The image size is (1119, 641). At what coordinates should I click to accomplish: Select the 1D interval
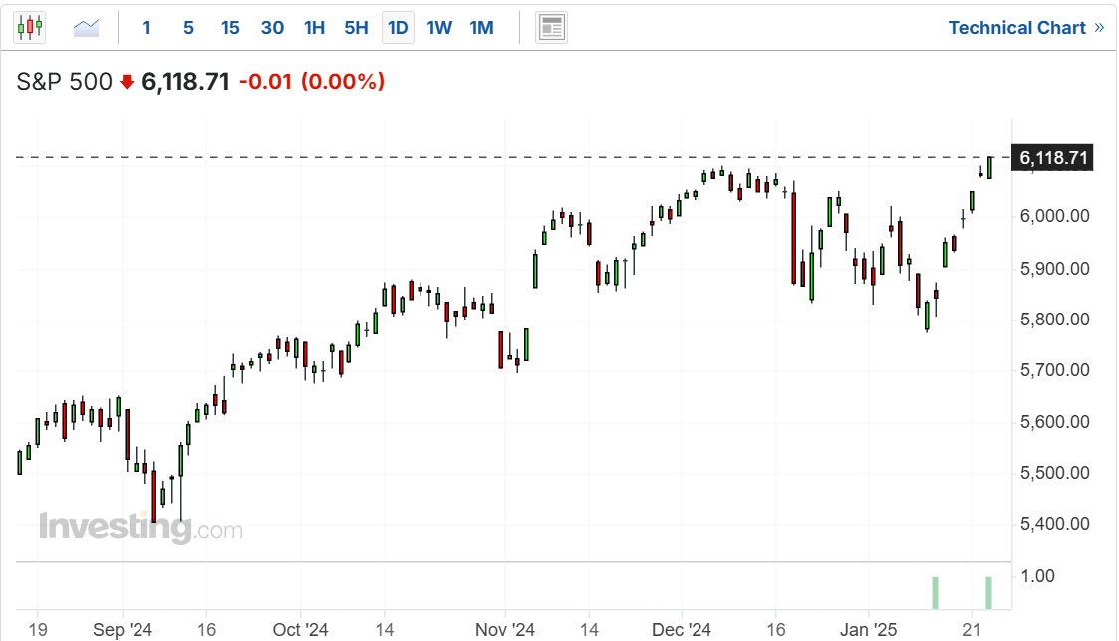click(x=398, y=28)
